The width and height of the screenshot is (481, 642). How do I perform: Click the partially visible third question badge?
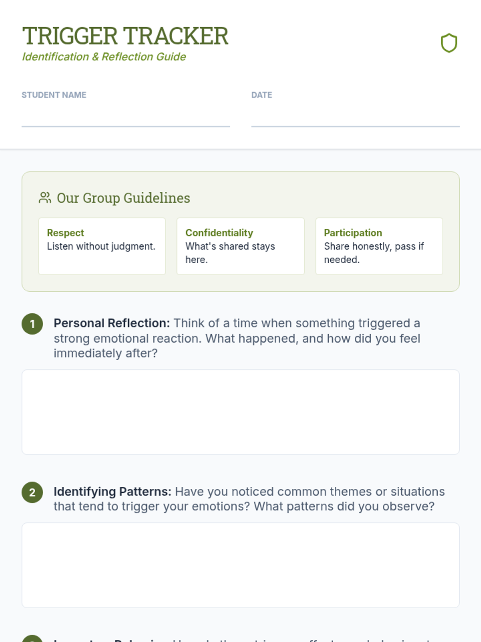32,639
